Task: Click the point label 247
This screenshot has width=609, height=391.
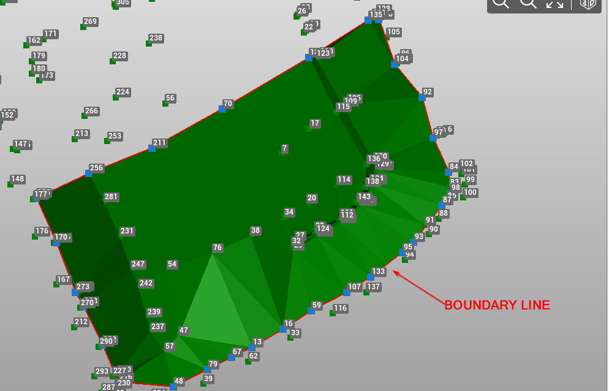Action: tap(138, 264)
